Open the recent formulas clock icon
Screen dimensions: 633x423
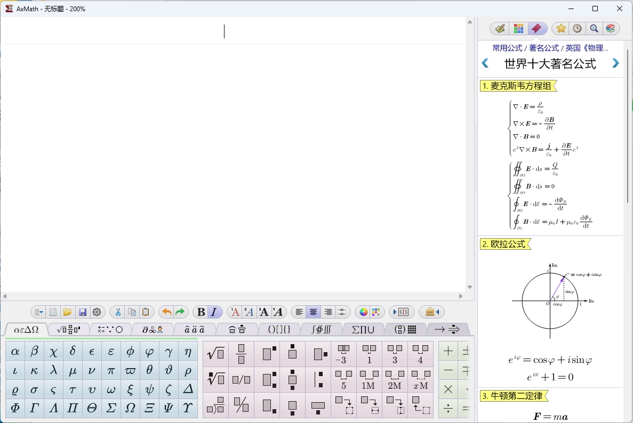click(x=577, y=28)
